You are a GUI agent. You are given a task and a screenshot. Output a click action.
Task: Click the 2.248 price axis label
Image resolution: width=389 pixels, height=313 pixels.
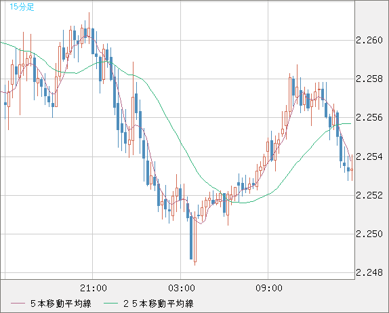(x=369, y=272)
